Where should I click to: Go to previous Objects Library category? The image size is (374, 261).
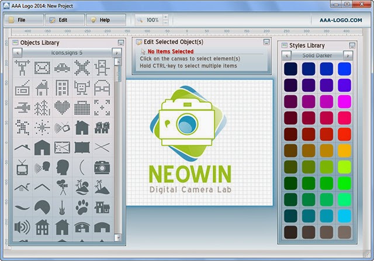18,53
